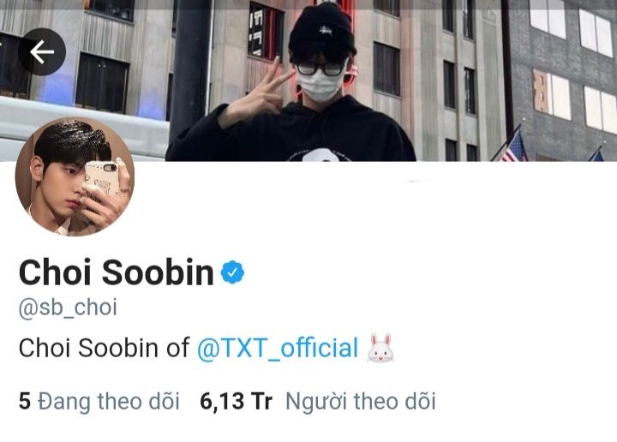Open the @TXT_official mention link

278,349
